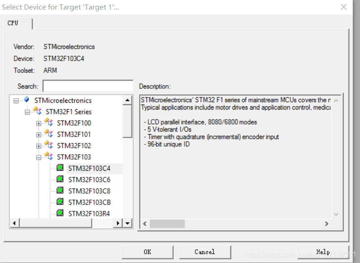Image resolution: width=360 pixels, height=263 pixels.
Task: Select the STM32F103C4 device
Action: 89,168
